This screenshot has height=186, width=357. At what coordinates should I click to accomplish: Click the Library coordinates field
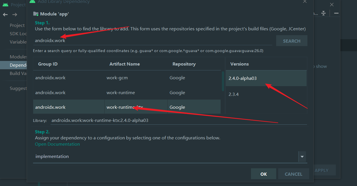179,120
